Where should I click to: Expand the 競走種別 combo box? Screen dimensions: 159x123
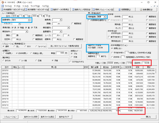point(68,28)
